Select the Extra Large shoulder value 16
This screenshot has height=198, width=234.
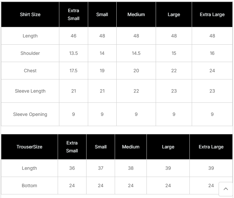coord(212,53)
